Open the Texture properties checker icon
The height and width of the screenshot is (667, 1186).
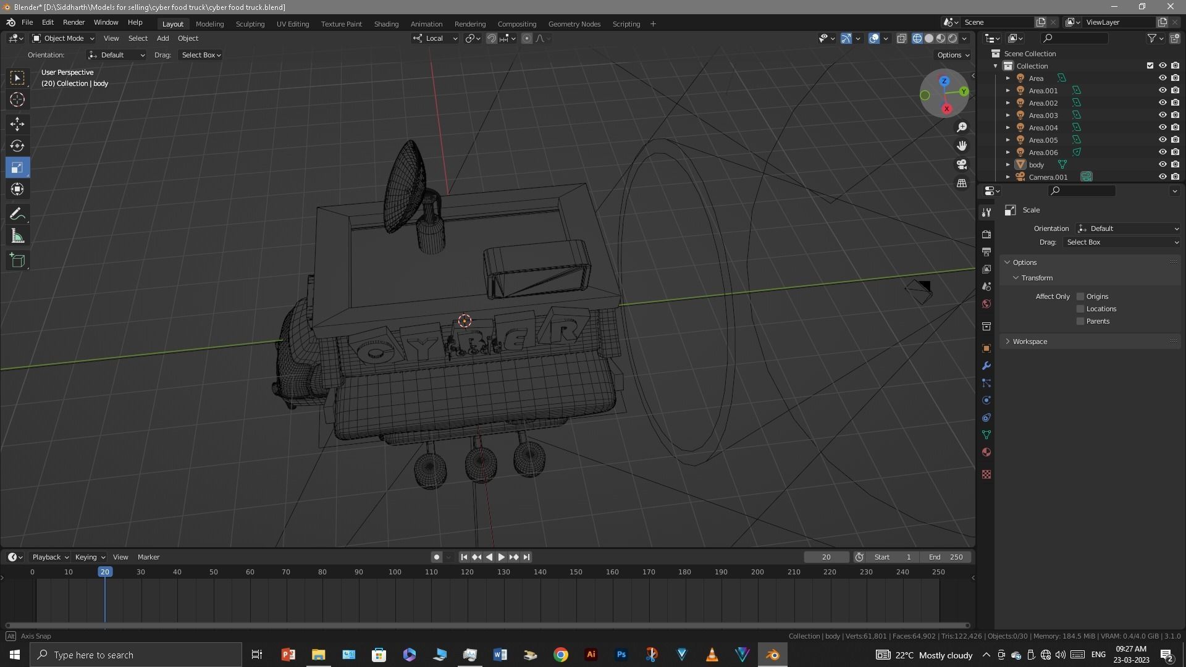(x=986, y=474)
